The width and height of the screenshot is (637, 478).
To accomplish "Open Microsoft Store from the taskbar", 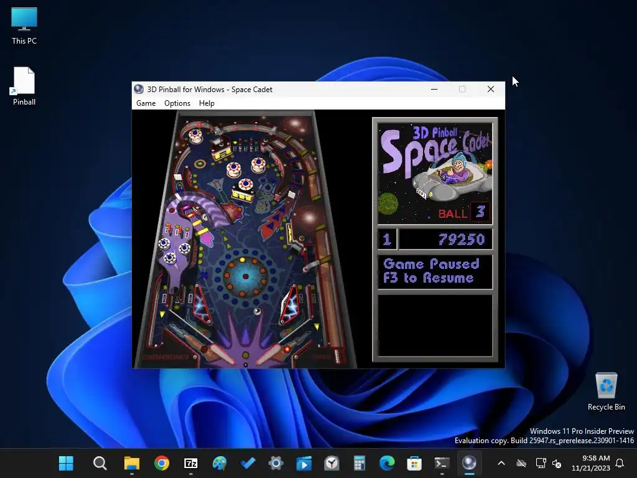I will coord(414,463).
